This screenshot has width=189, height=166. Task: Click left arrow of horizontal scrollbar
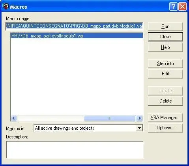14,118
